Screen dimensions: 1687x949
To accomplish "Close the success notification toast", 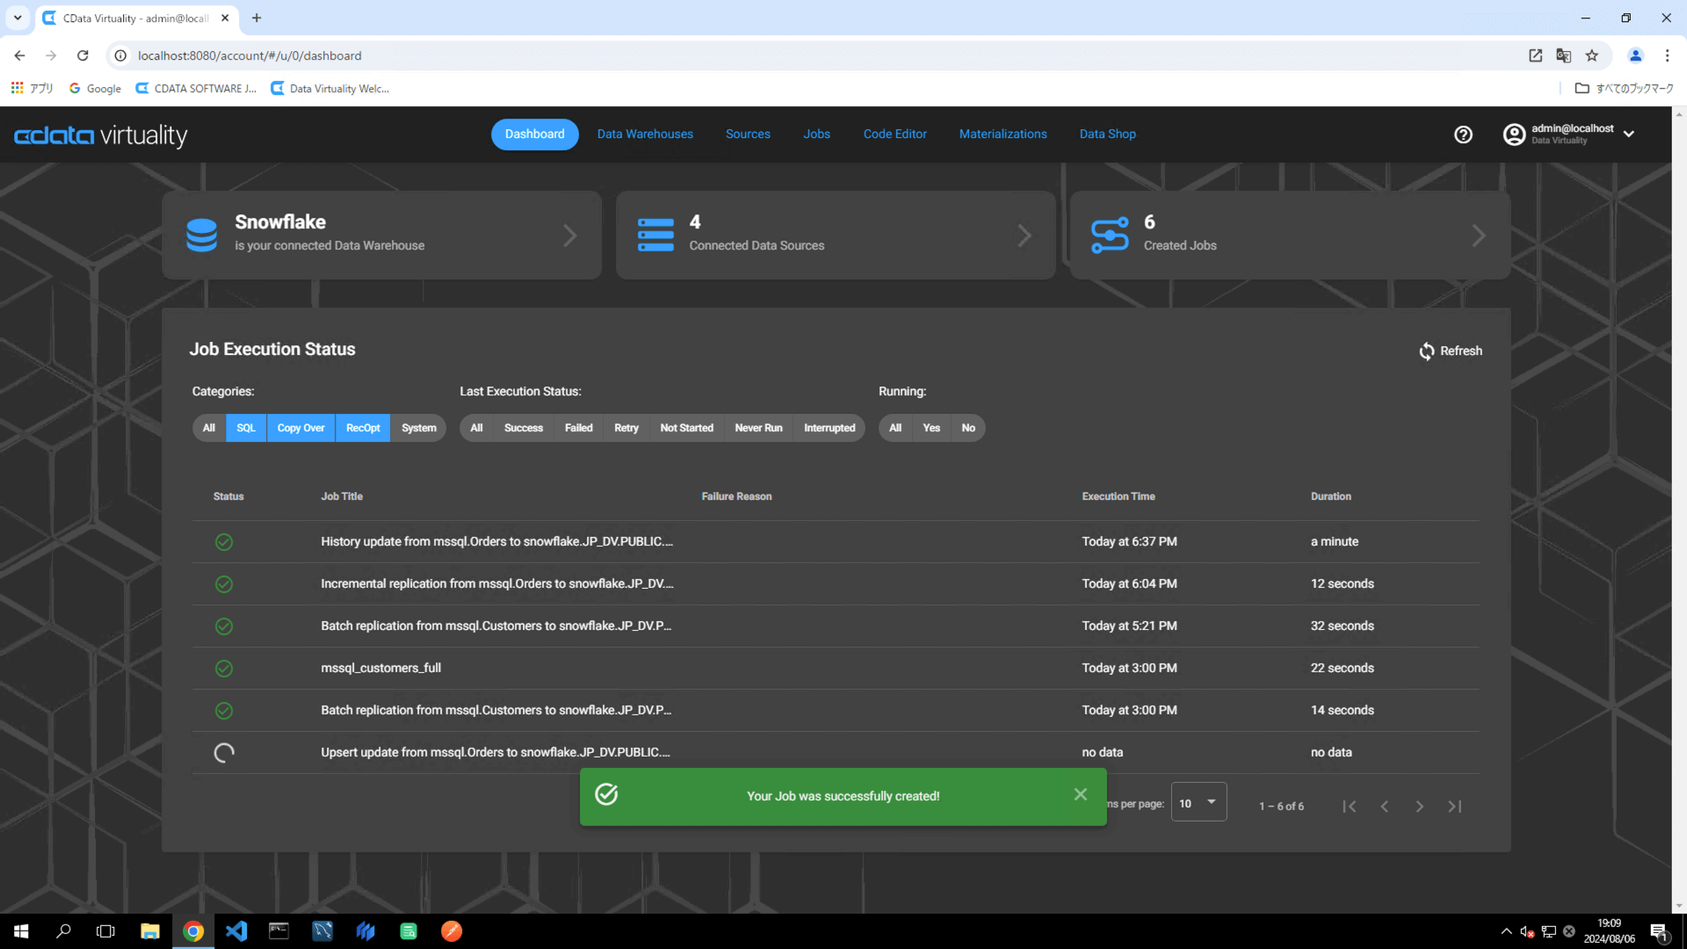I will point(1080,794).
